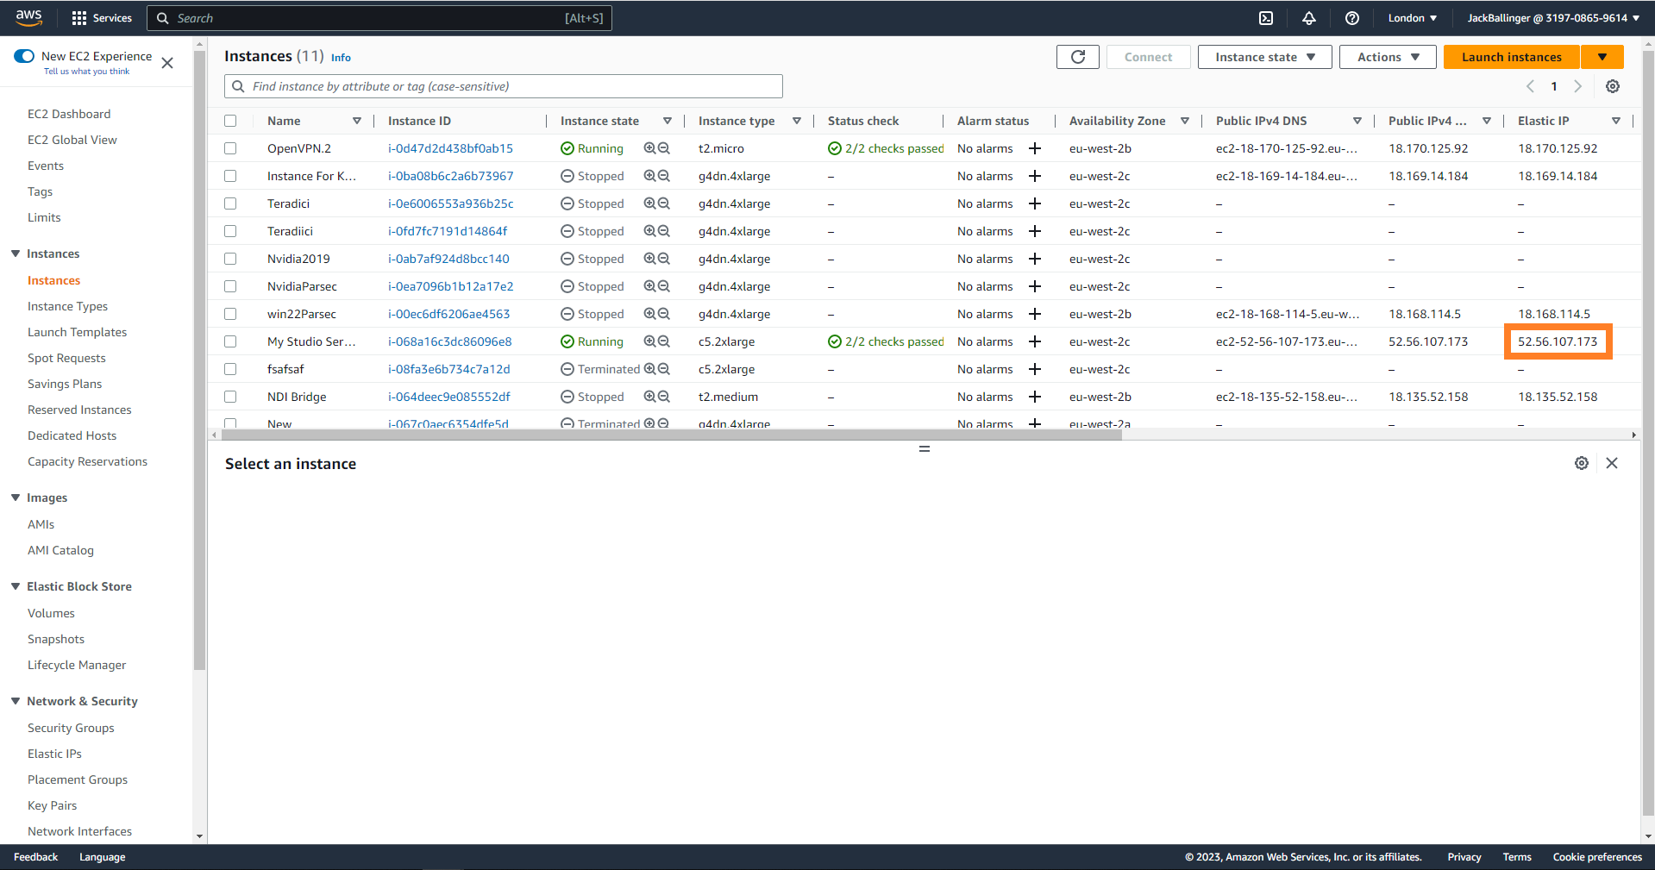Dismiss the New EC2 Experience banner

167,63
